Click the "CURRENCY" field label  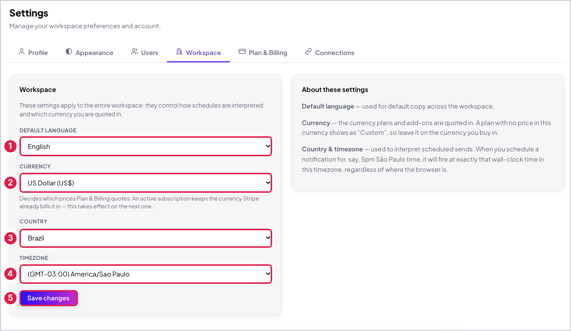click(35, 166)
